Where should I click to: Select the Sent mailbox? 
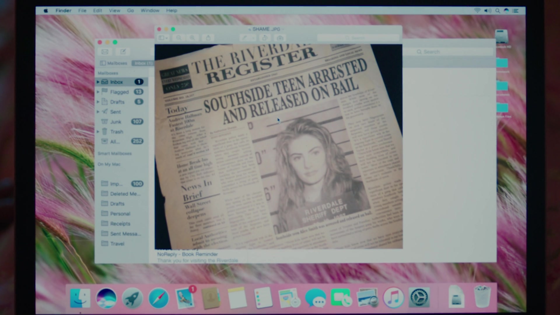[122, 112]
